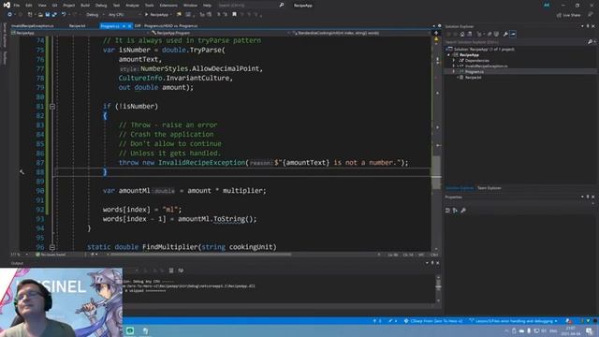Close the Output panel
The width and height of the screenshot is (599, 337).
[438, 263]
